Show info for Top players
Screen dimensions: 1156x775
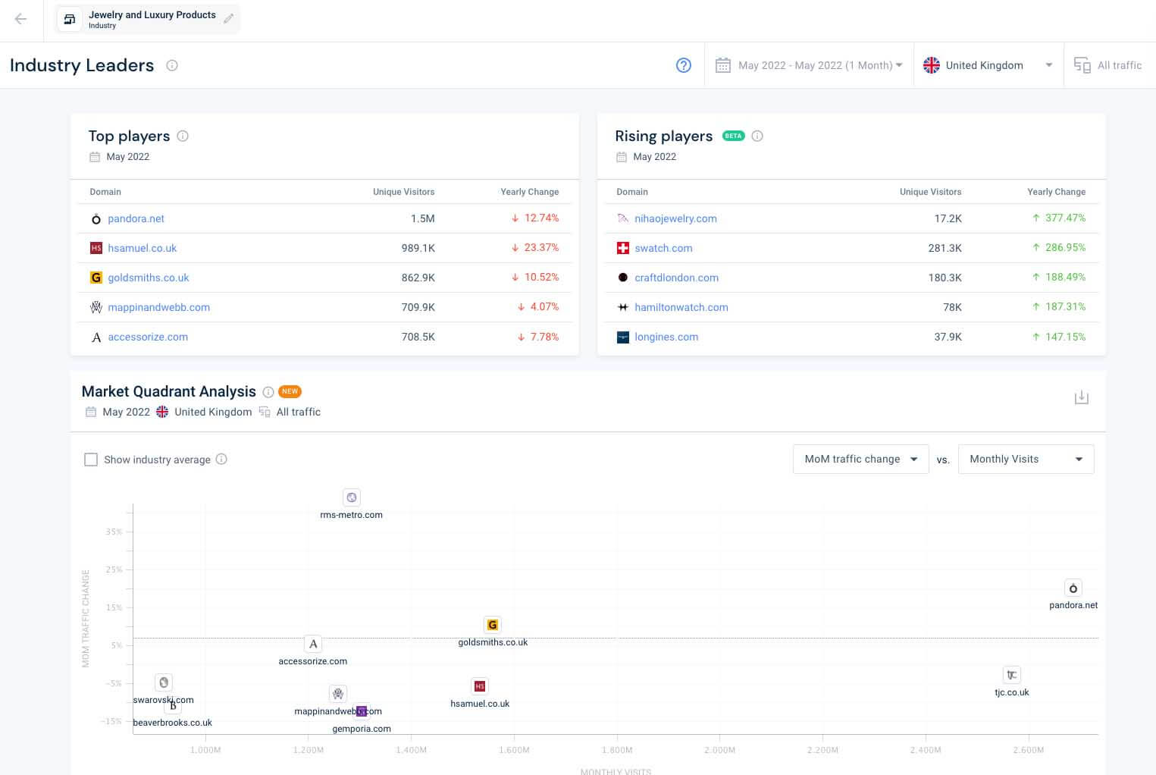coord(183,136)
